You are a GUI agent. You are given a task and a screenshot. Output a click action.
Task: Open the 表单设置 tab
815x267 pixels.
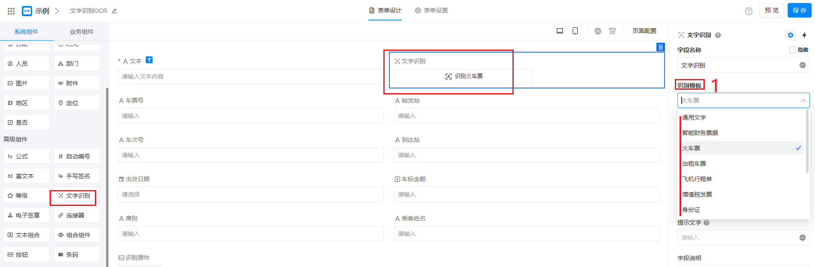[431, 10]
